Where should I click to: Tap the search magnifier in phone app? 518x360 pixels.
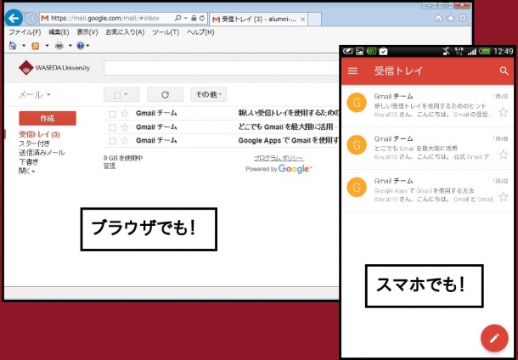pyautogui.click(x=504, y=70)
